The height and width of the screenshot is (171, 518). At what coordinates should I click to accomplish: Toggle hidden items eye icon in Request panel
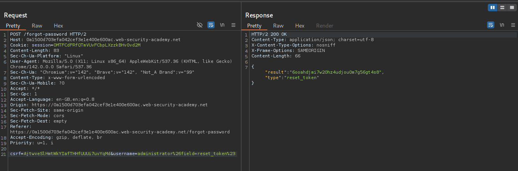pos(200,25)
